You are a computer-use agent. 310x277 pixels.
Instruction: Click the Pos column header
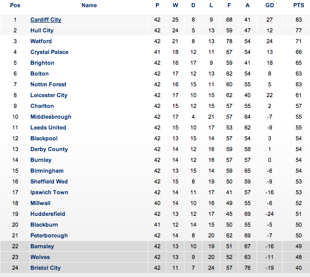point(15,5)
